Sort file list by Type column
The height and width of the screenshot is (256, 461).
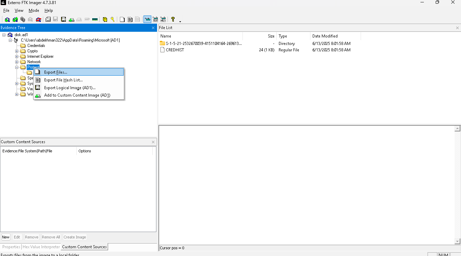tap(293, 36)
